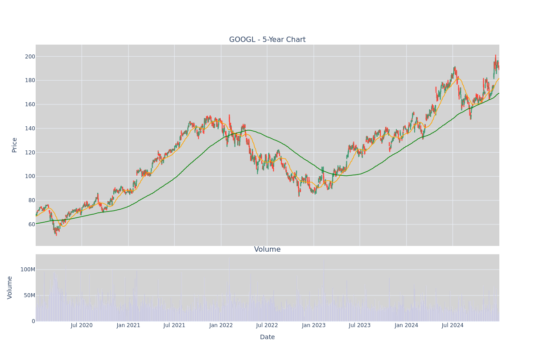Viewport: 535px width, 357px height.
Task: Click the "Jul 2022" date tick
Action: tap(267, 325)
